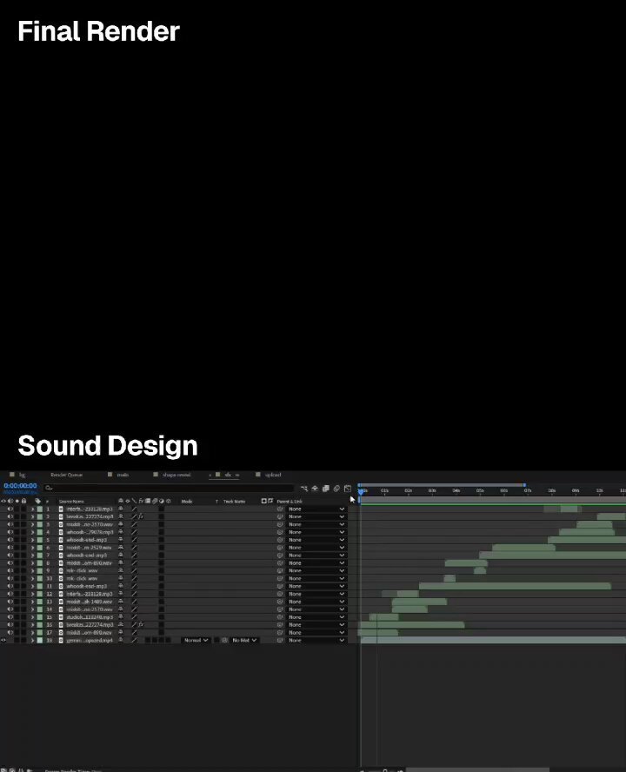This screenshot has height=772, width=626.
Task: Toggle the fx switch on layer 2
Action: [141, 516]
